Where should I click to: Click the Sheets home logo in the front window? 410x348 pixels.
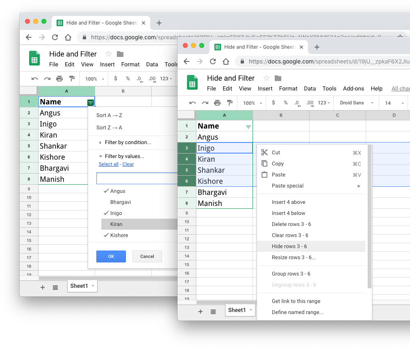[192, 82]
